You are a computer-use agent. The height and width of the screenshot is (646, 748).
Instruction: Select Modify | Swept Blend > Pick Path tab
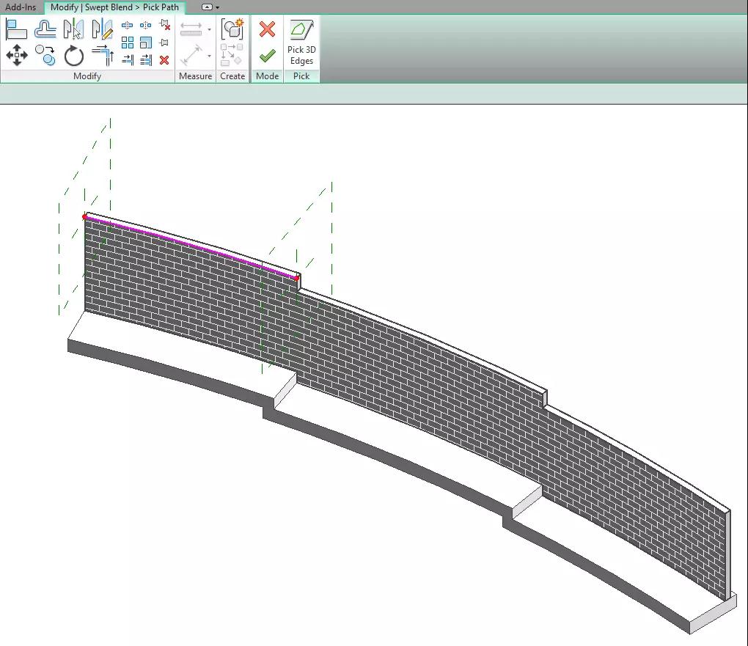coord(114,7)
